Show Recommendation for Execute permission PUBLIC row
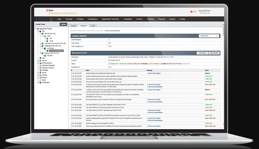Viewport: 259px width, 149px height. pos(155,102)
